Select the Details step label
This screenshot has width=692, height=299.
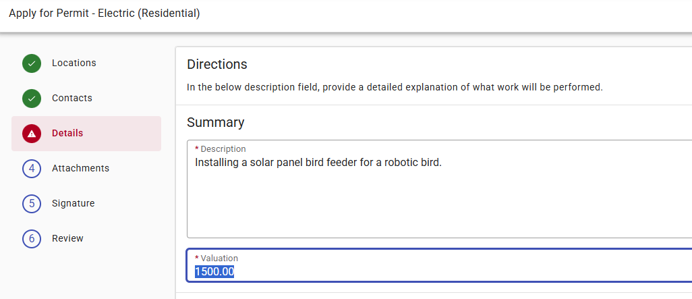point(67,134)
